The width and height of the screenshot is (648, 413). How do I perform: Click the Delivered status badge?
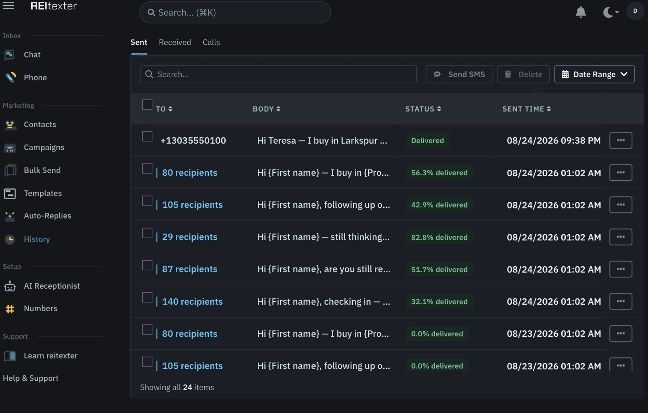(427, 141)
